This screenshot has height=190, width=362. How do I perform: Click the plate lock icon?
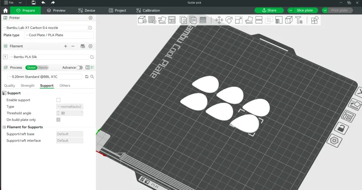point(341,128)
